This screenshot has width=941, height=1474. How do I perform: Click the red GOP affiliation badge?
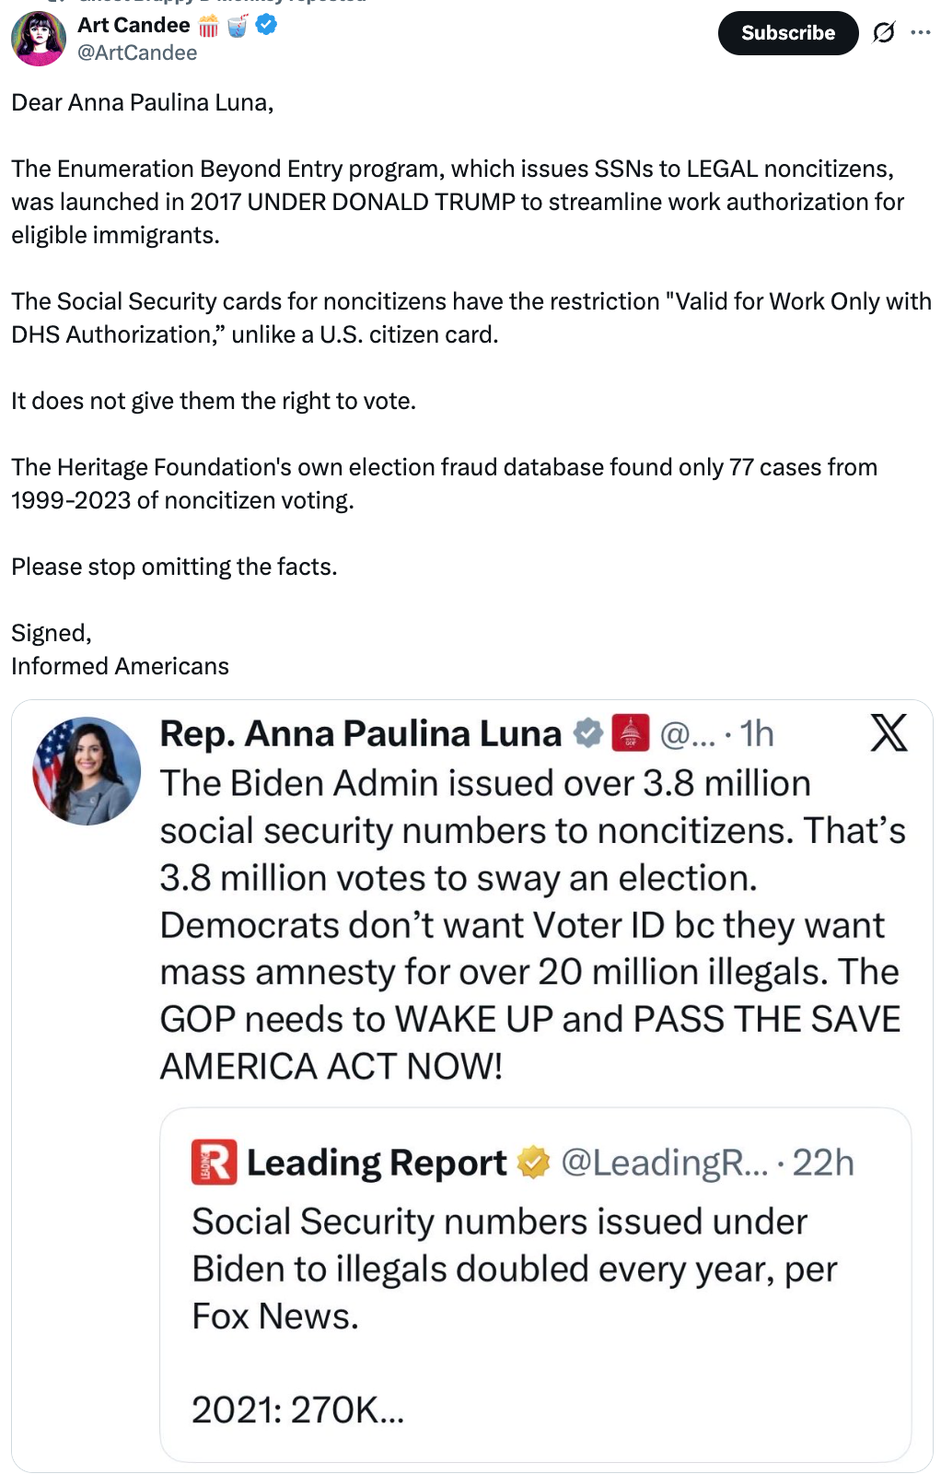631,733
